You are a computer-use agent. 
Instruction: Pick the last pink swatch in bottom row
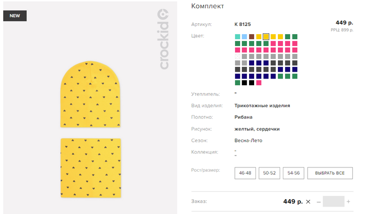click(x=259, y=83)
